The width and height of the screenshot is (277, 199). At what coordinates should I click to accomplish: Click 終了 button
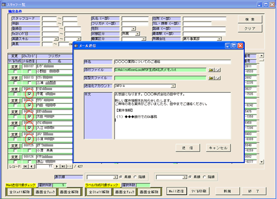(254, 191)
